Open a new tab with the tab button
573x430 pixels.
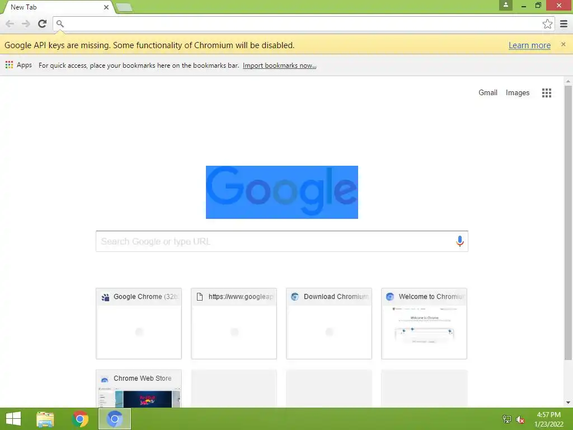coord(124,7)
